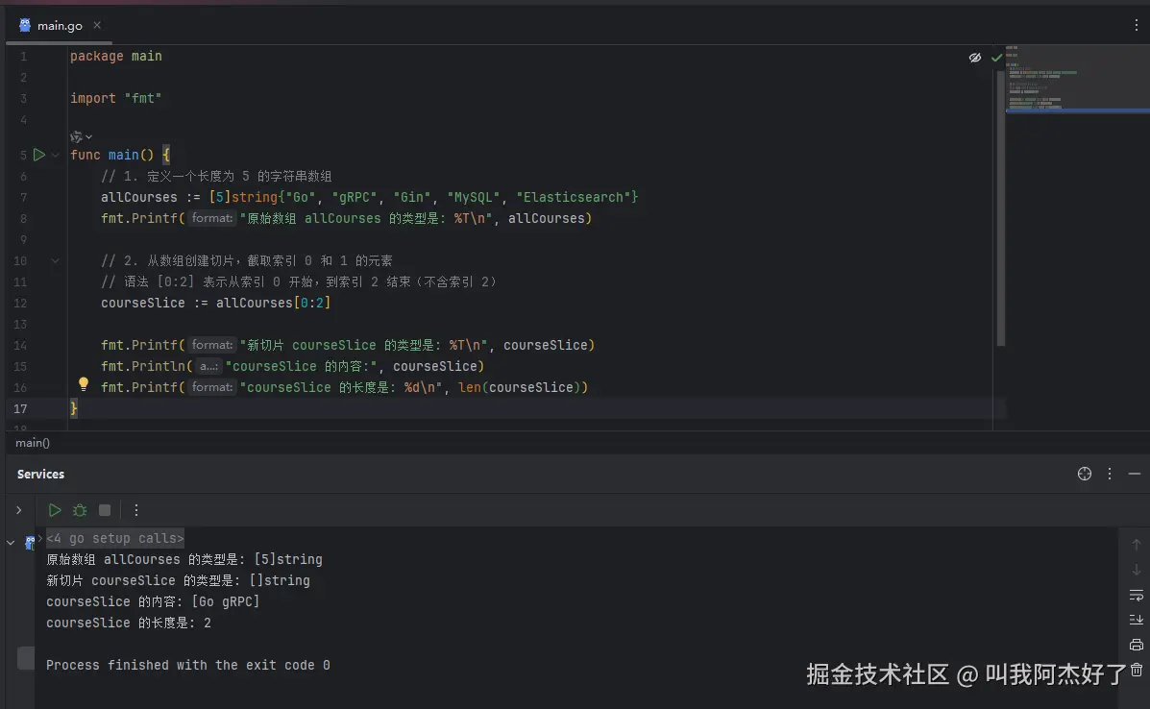Close the main.go tab
Viewport: 1150px width, 709px height.
pyautogui.click(x=97, y=25)
